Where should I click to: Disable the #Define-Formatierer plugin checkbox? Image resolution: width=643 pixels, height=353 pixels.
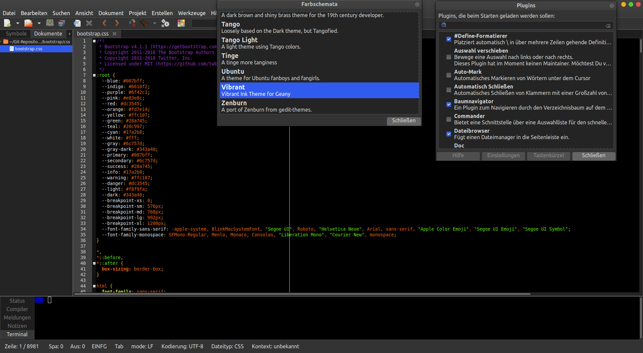pyautogui.click(x=449, y=39)
